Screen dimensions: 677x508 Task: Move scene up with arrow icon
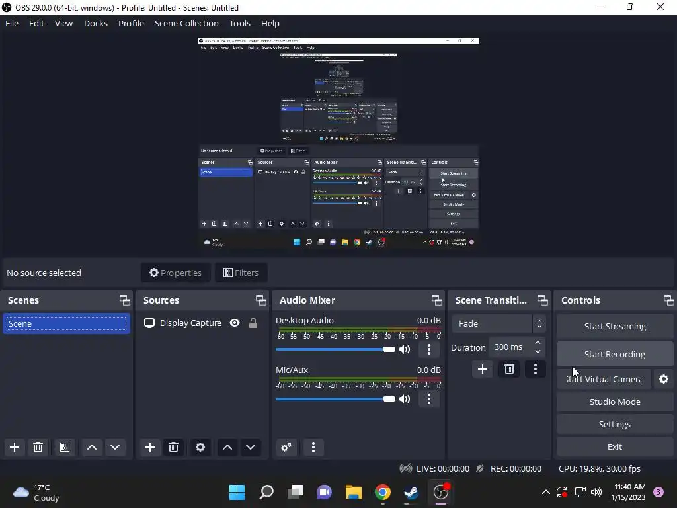click(x=91, y=447)
